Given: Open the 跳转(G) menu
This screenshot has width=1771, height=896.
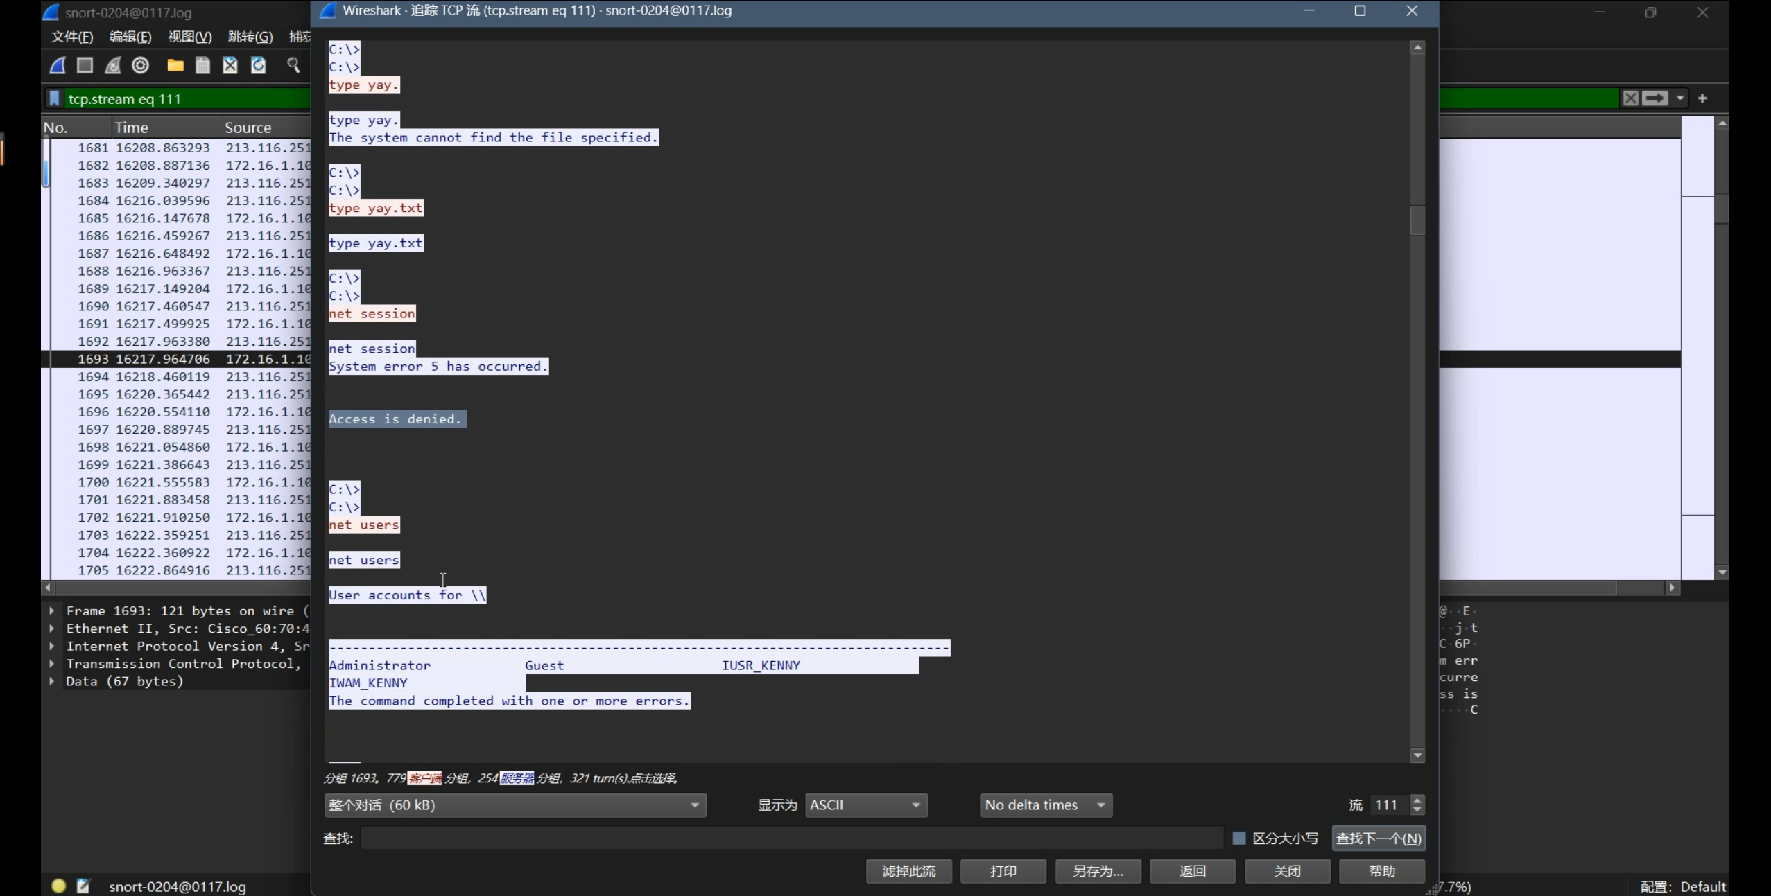Looking at the screenshot, I should [x=250, y=37].
